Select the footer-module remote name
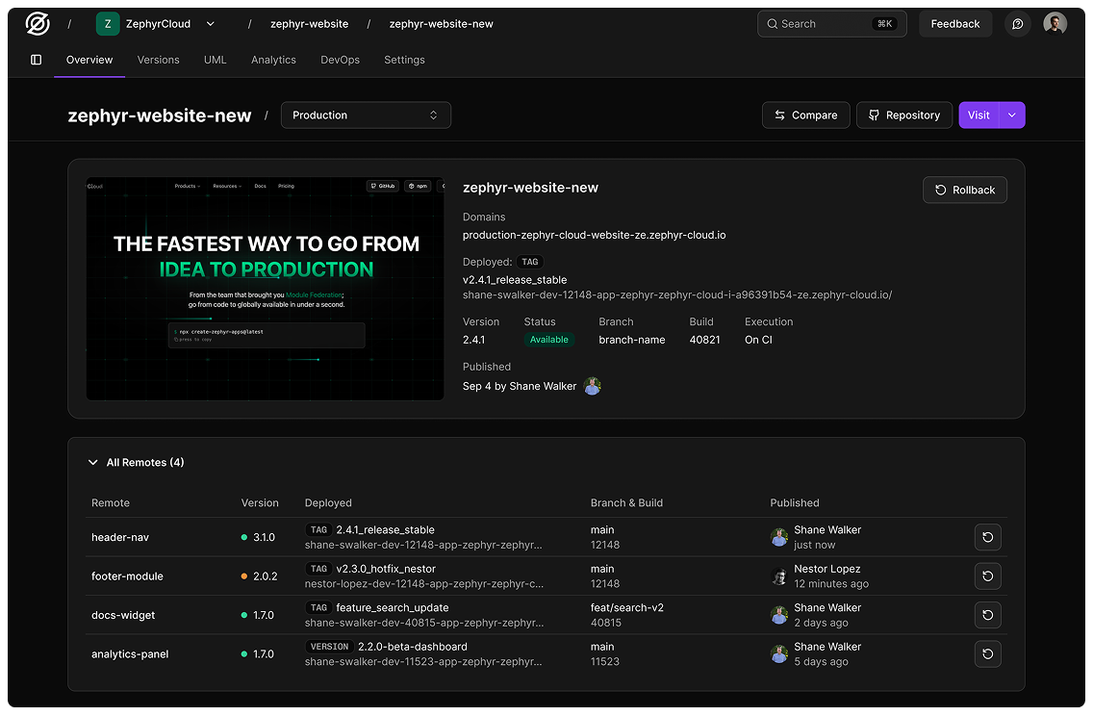 coord(127,576)
